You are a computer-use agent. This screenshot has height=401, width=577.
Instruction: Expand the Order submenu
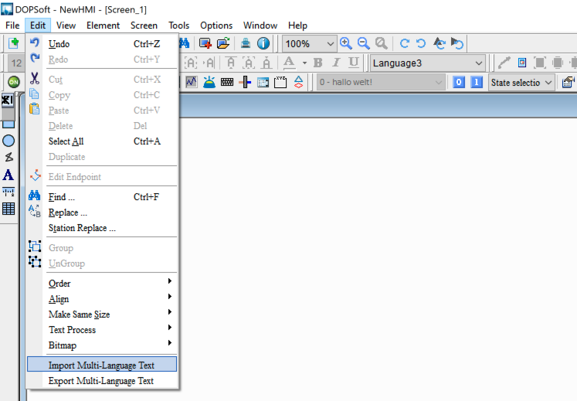click(102, 284)
